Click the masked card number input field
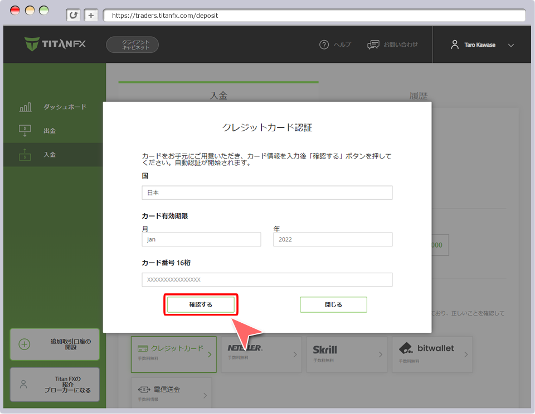535x414 pixels. pos(267,280)
